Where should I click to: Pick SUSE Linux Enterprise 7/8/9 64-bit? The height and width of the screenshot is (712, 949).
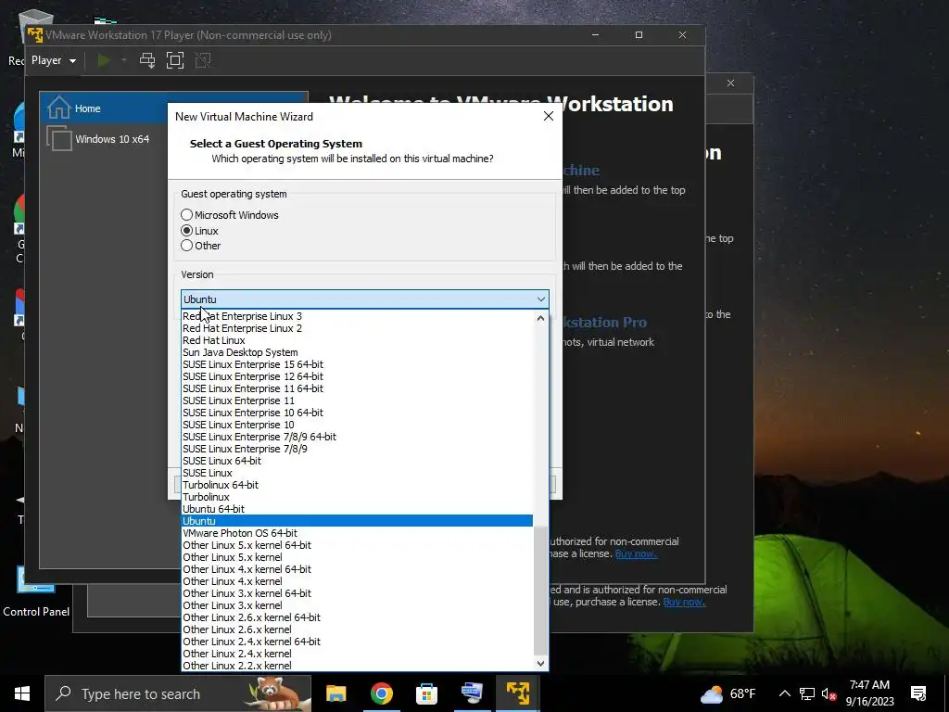click(x=357, y=437)
